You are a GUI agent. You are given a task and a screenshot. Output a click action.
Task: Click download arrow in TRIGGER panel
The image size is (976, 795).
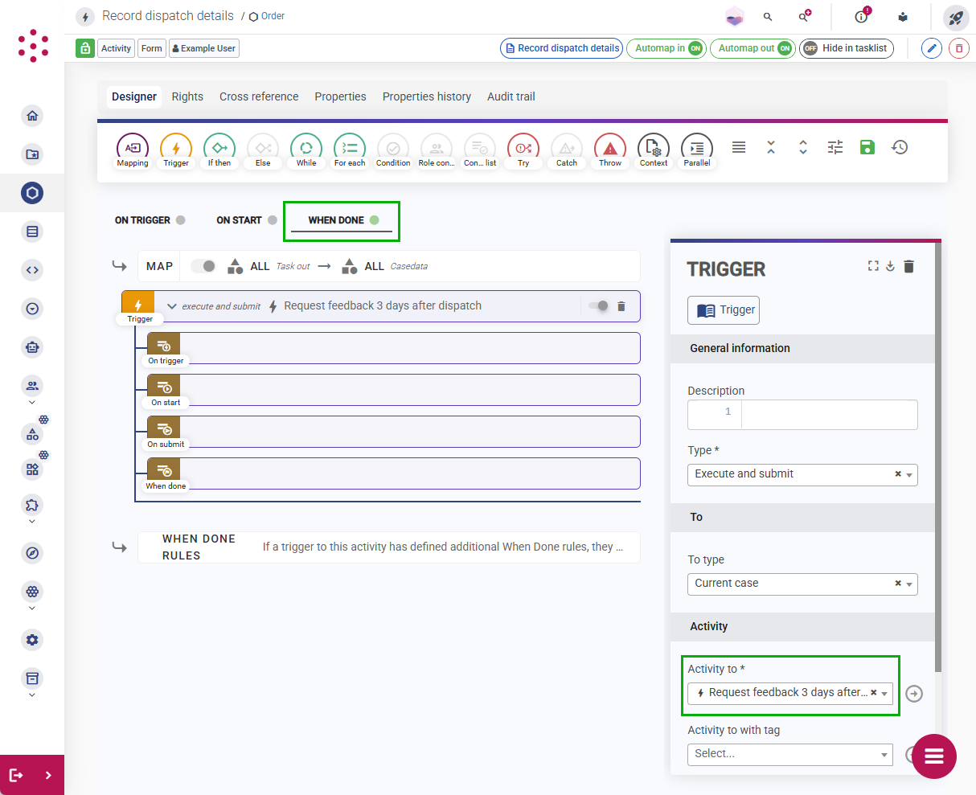pos(891,266)
